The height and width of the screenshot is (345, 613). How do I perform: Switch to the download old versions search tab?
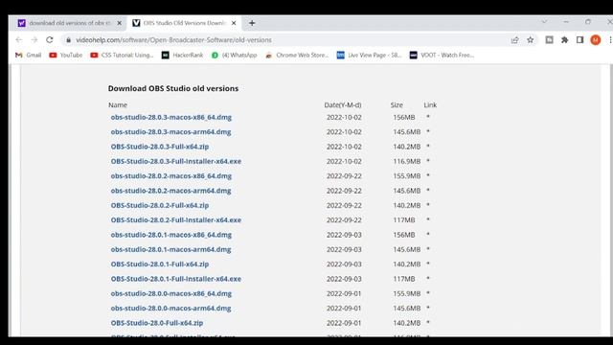click(x=70, y=23)
